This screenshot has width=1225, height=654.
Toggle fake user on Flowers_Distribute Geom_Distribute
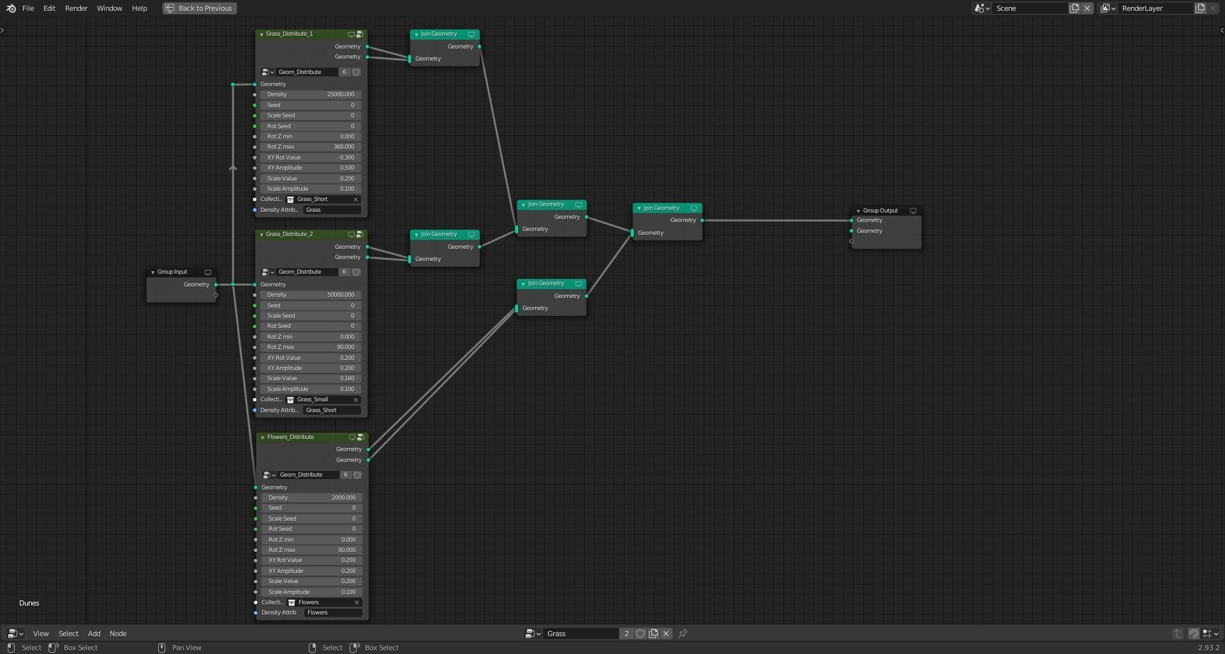coord(357,475)
